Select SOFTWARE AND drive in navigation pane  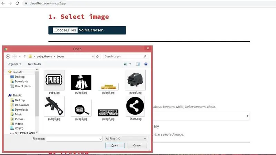tap(24, 133)
